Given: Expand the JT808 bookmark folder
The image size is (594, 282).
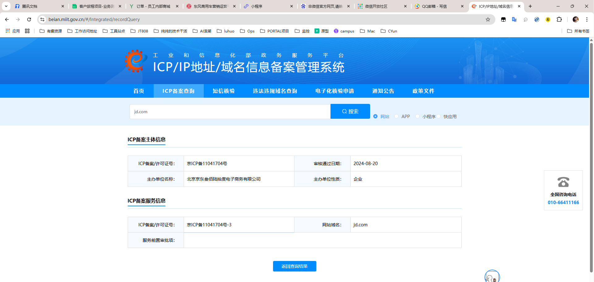Looking at the screenshot, I should 139,31.
